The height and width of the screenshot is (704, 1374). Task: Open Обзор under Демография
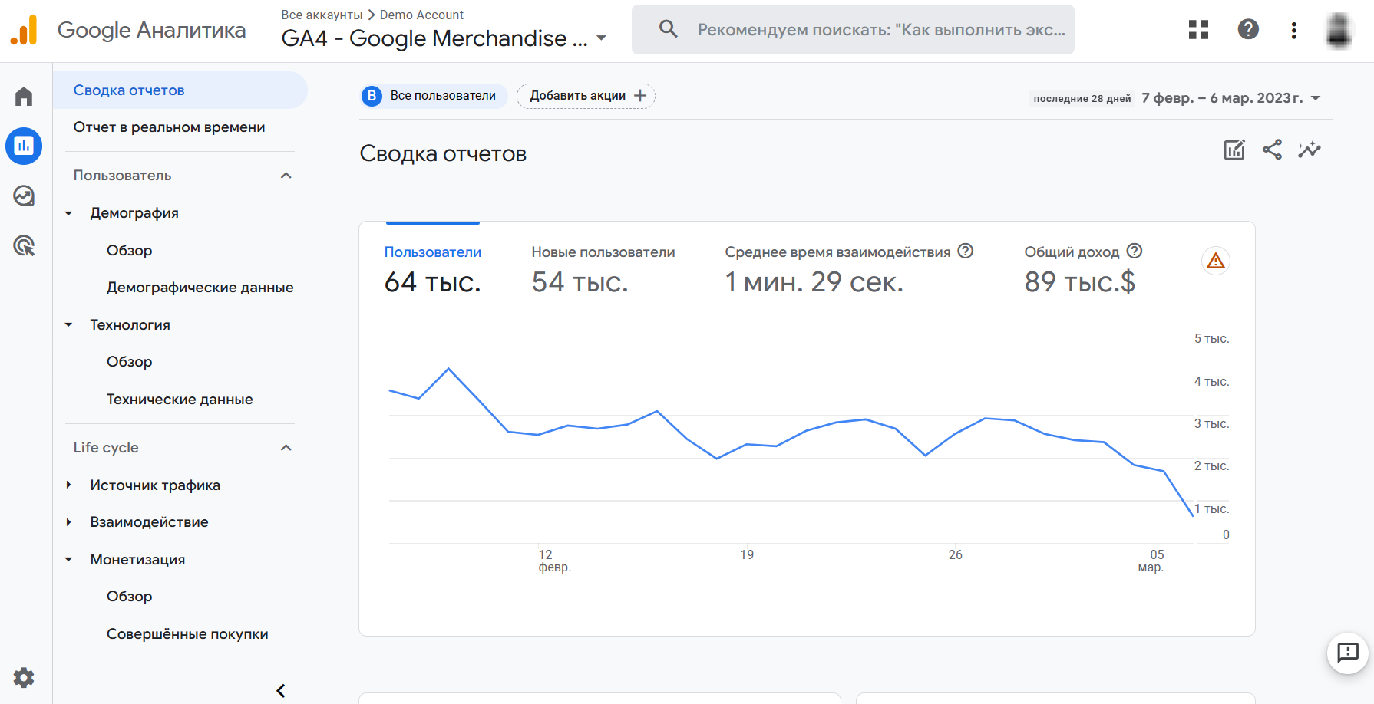tap(129, 251)
